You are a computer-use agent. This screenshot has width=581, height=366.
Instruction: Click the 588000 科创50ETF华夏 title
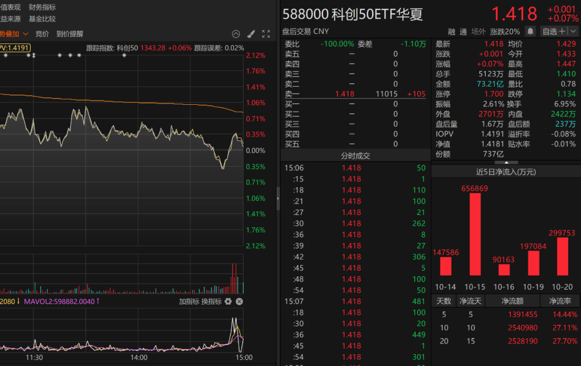point(353,15)
